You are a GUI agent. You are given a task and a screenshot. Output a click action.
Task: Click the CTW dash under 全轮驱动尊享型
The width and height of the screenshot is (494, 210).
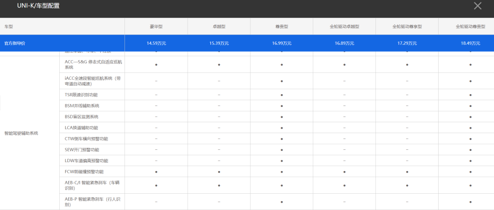pyautogui.click(x=407, y=139)
